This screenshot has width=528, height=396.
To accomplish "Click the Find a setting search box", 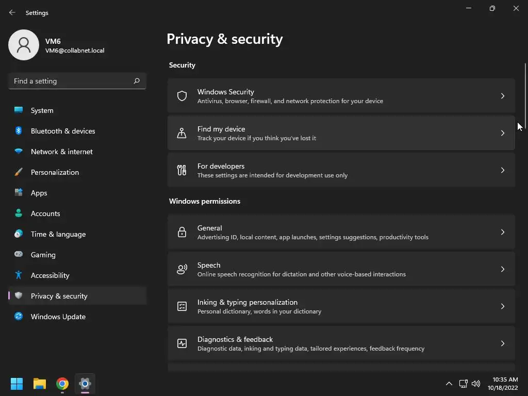I will 71,81.
